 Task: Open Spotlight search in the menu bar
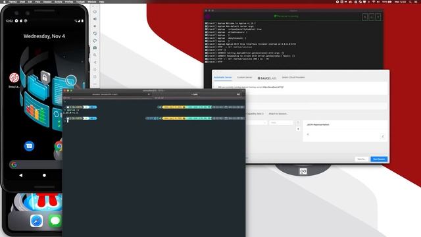tap(410, 1)
